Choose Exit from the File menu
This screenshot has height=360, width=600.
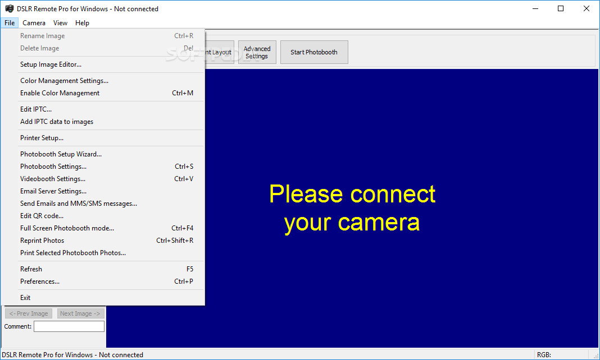coord(103,298)
